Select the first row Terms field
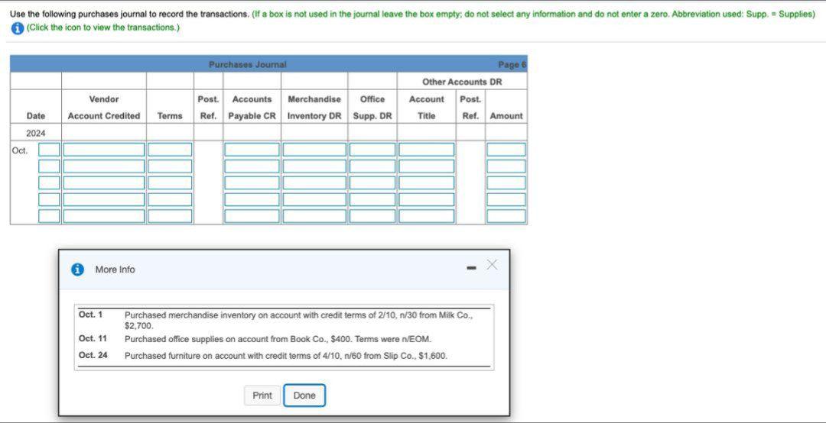The image size is (826, 423). 170,150
